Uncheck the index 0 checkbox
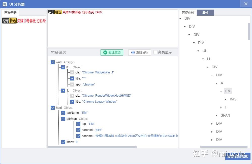Screen dimensions: 252x164 click(x=63, y=142)
